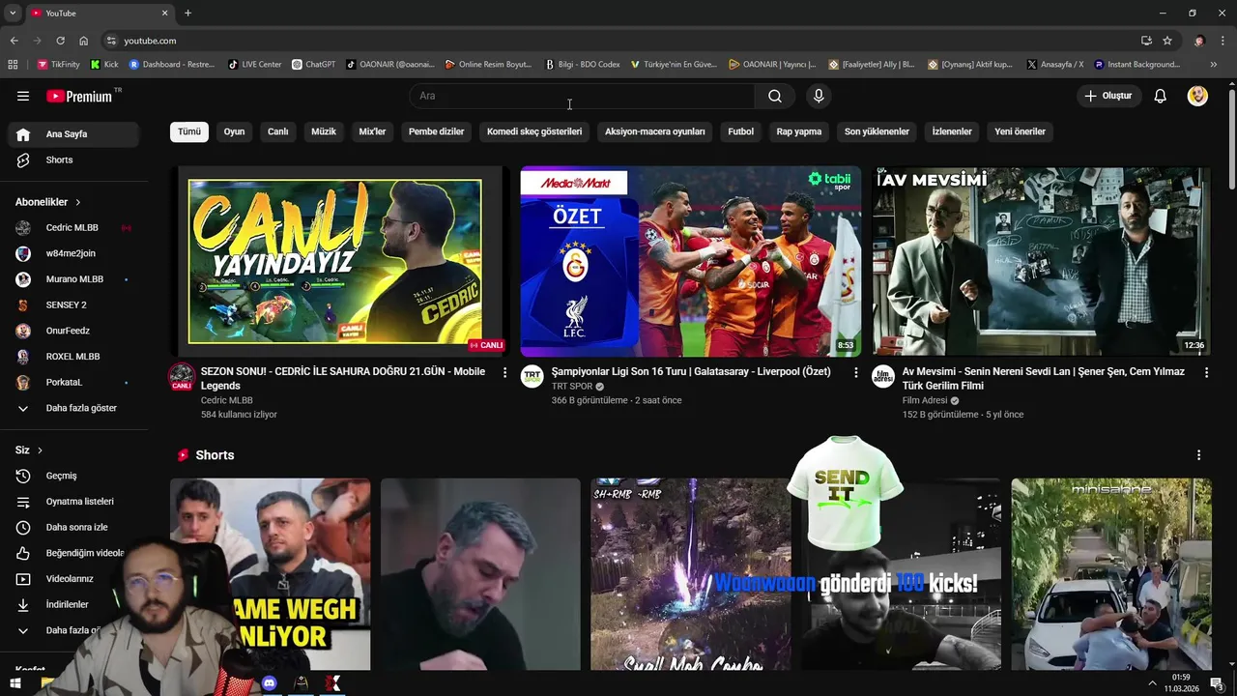Open OnurFeedz subscription channel
The height and width of the screenshot is (696, 1237).
click(73, 331)
